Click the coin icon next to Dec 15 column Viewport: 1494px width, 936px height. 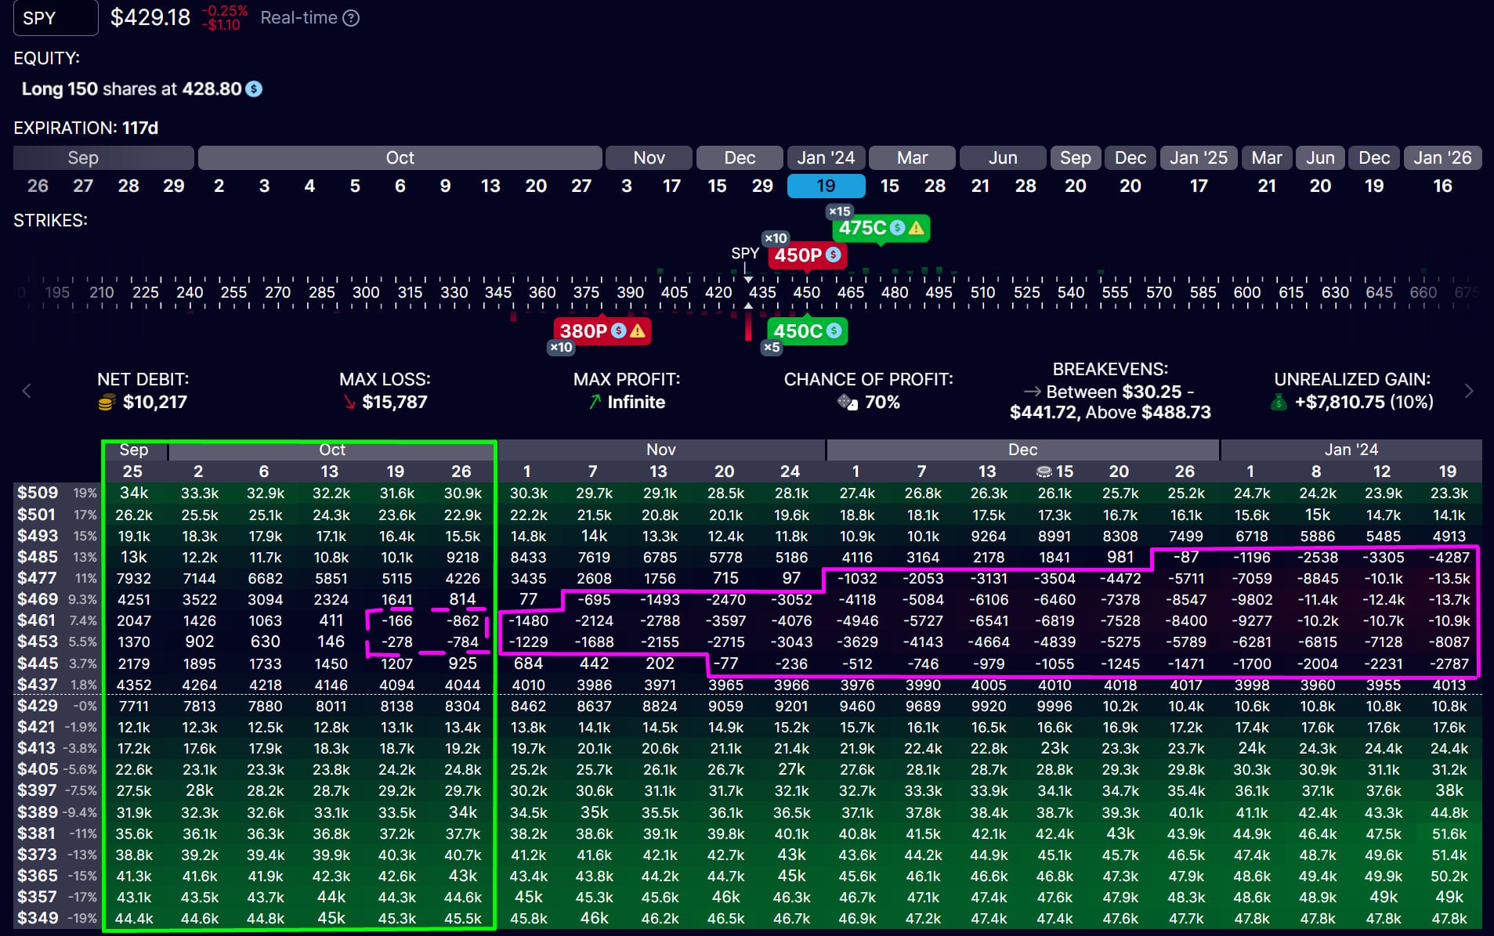coord(1044,472)
